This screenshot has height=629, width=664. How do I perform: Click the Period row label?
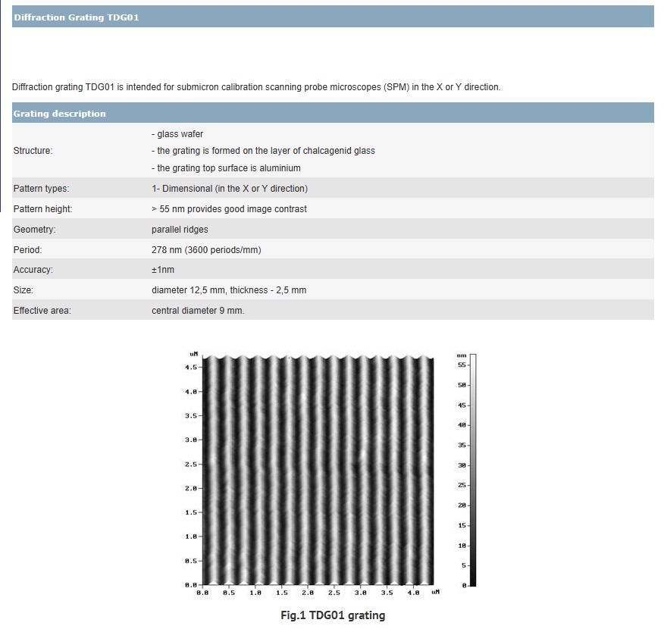28,250
